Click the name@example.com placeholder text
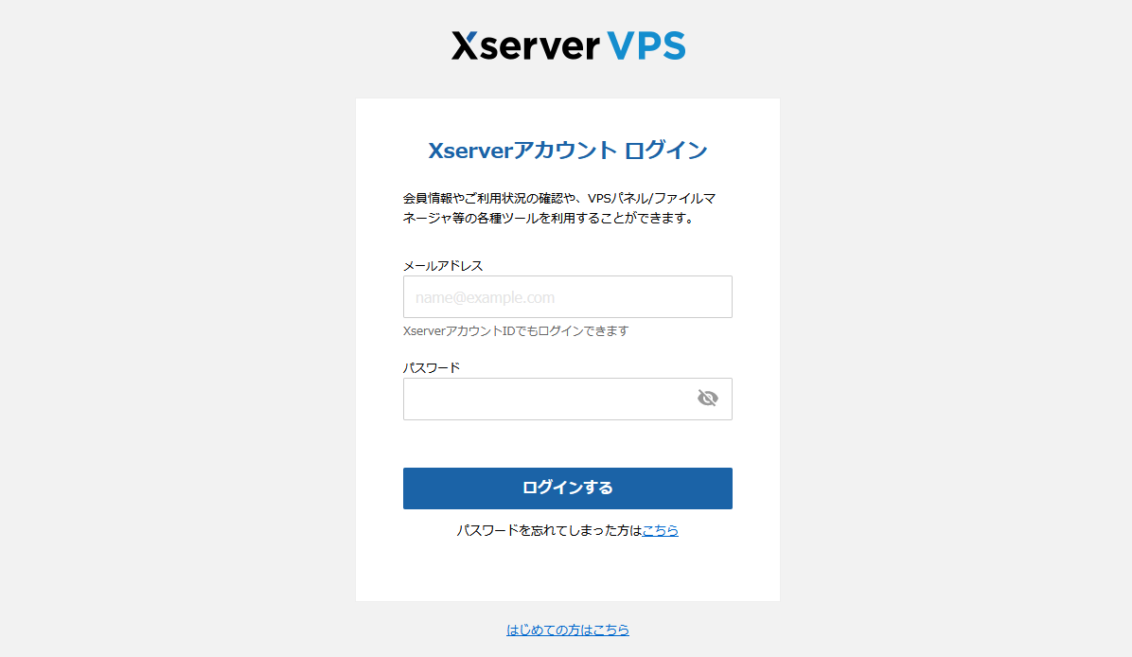The height and width of the screenshot is (657, 1132). point(485,297)
